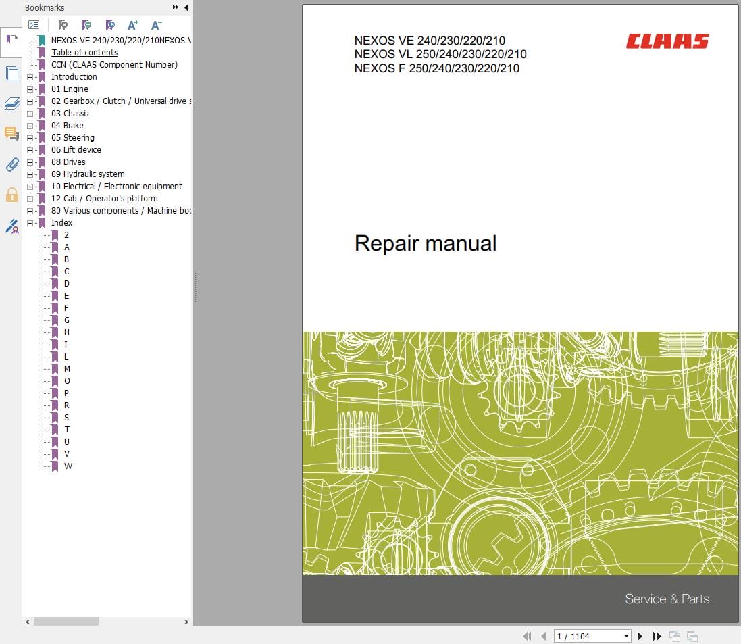Open the Attachments panel
Image resolution: width=741 pixels, height=644 pixels.
[x=11, y=164]
